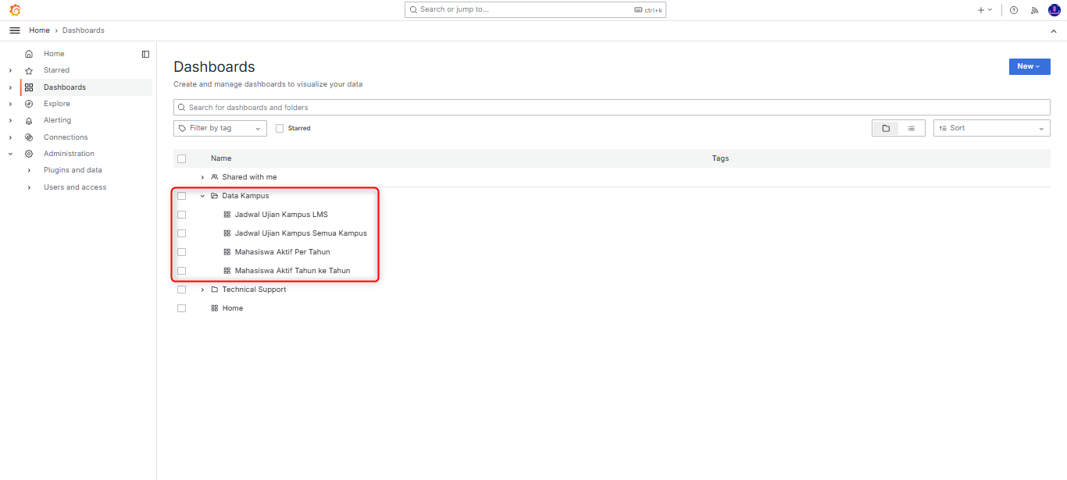Switch to list view icon
Image resolution: width=1067 pixels, height=480 pixels.
click(911, 128)
